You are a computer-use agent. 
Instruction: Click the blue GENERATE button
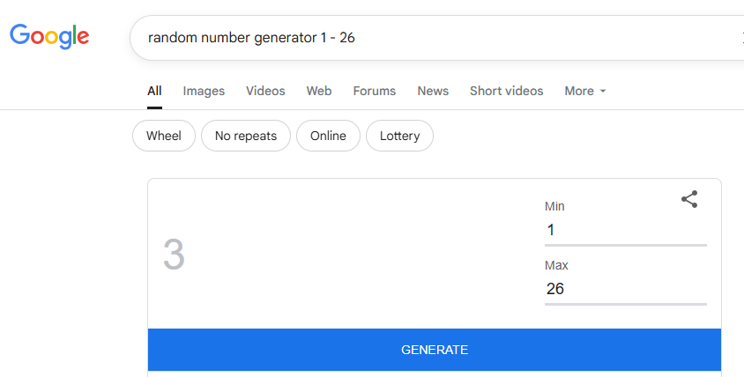(x=435, y=350)
